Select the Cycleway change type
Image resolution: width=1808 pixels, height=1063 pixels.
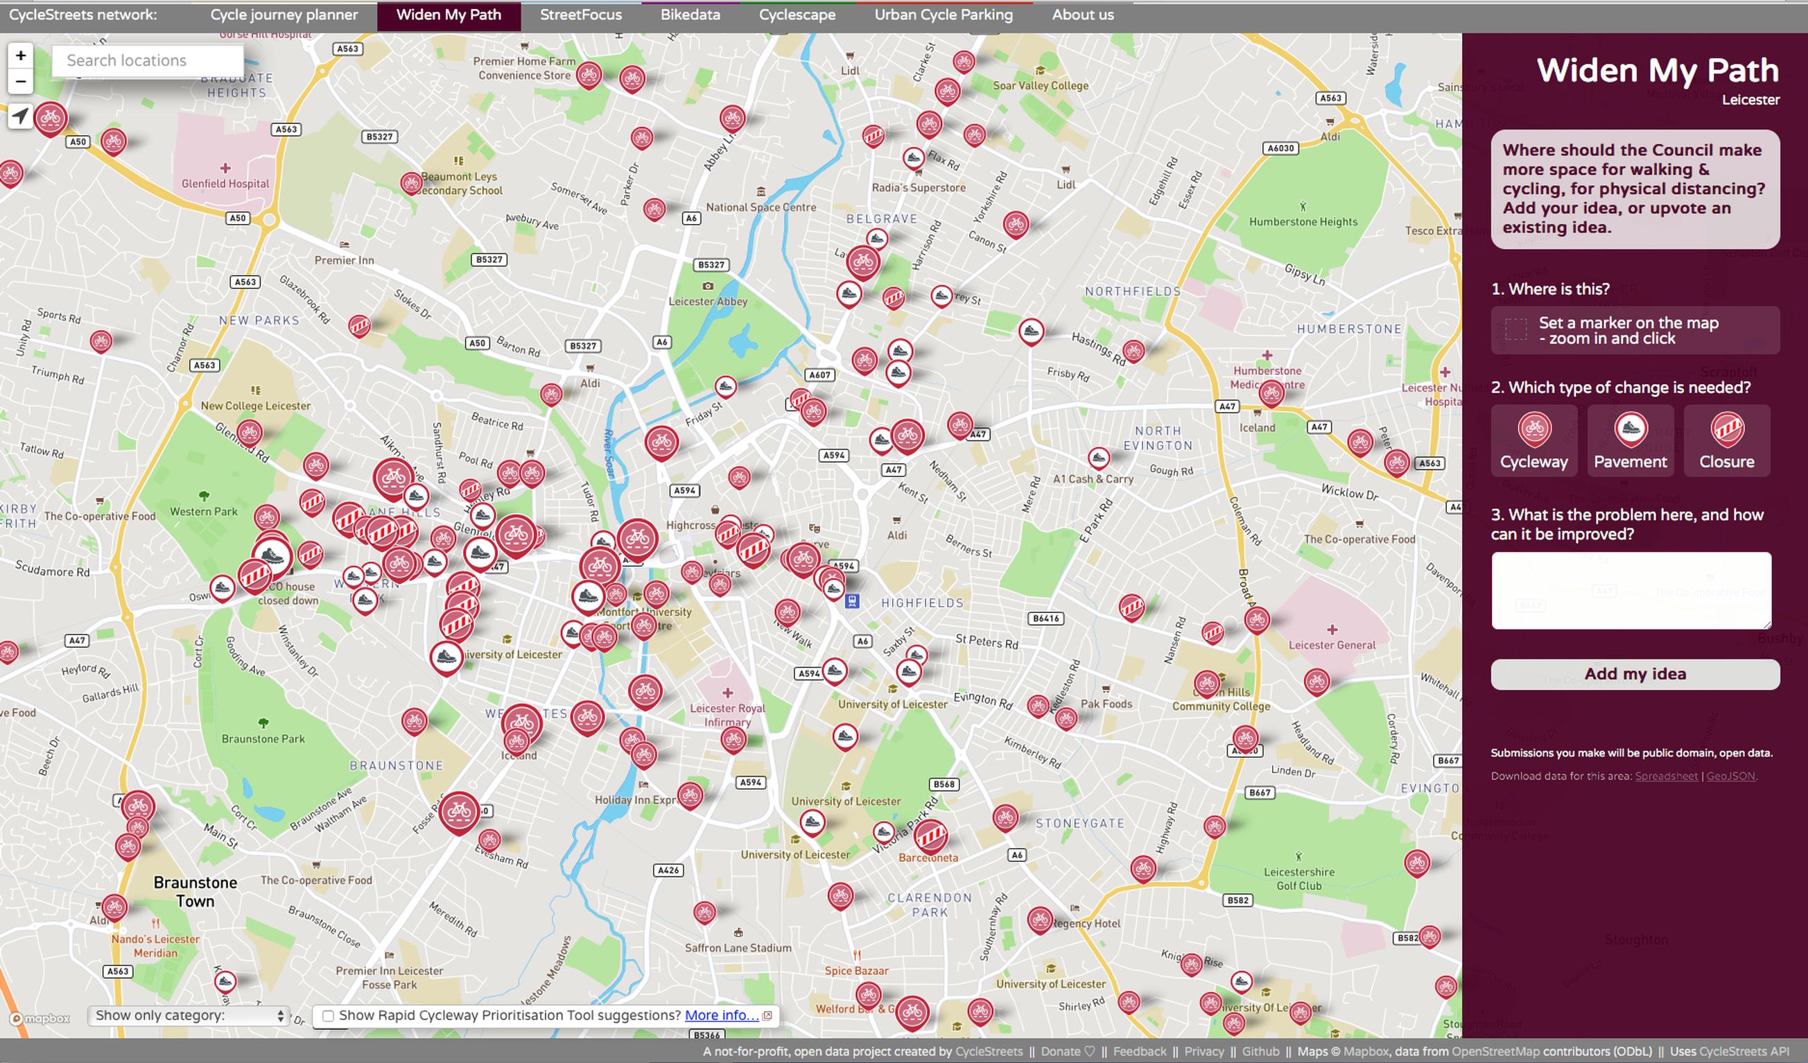pos(1534,441)
